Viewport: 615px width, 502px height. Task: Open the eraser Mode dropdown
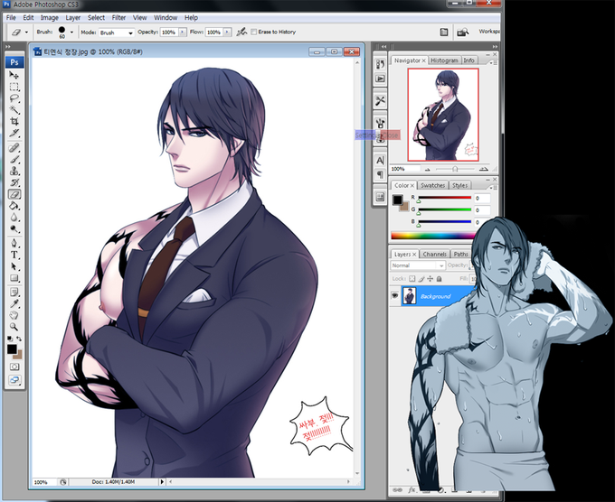pyautogui.click(x=116, y=33)
